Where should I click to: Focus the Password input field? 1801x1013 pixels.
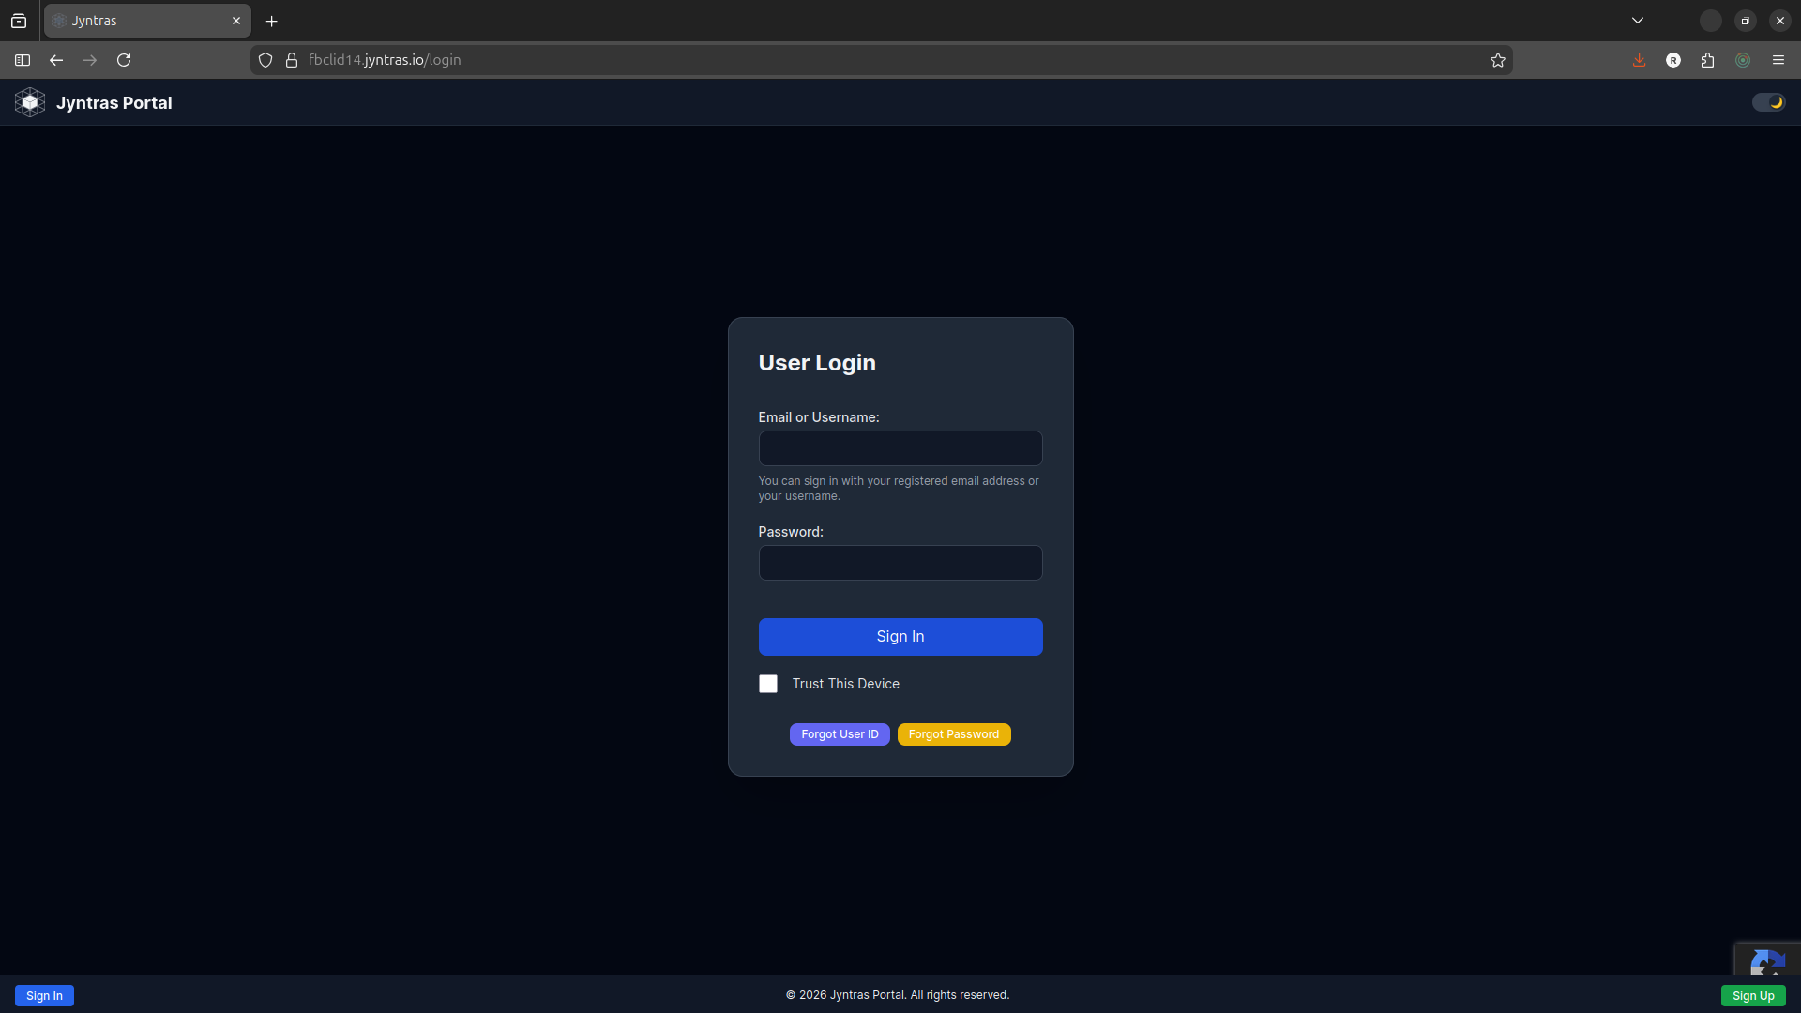(900, 563)
